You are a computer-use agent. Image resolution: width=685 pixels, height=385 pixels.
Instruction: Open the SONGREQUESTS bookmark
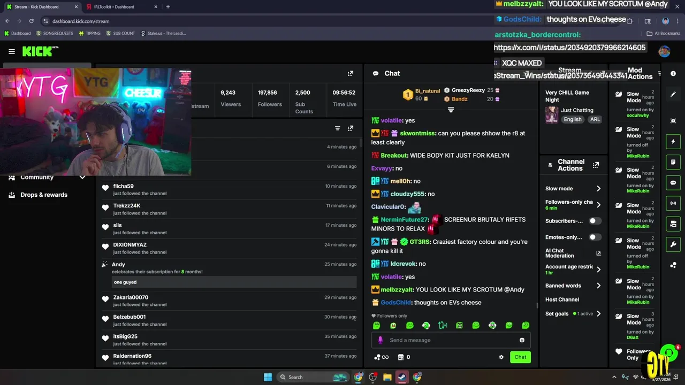click(54, 33)
